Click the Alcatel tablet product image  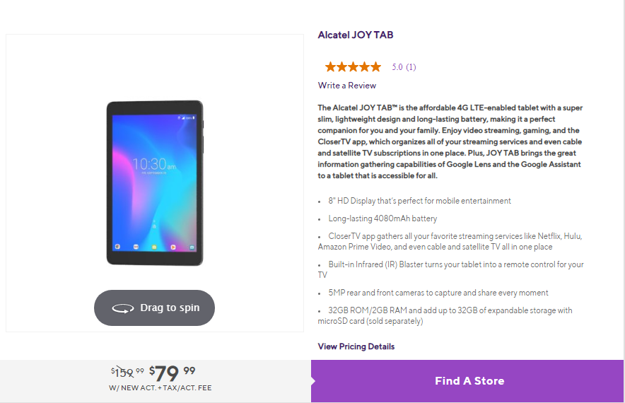[155, 182]
